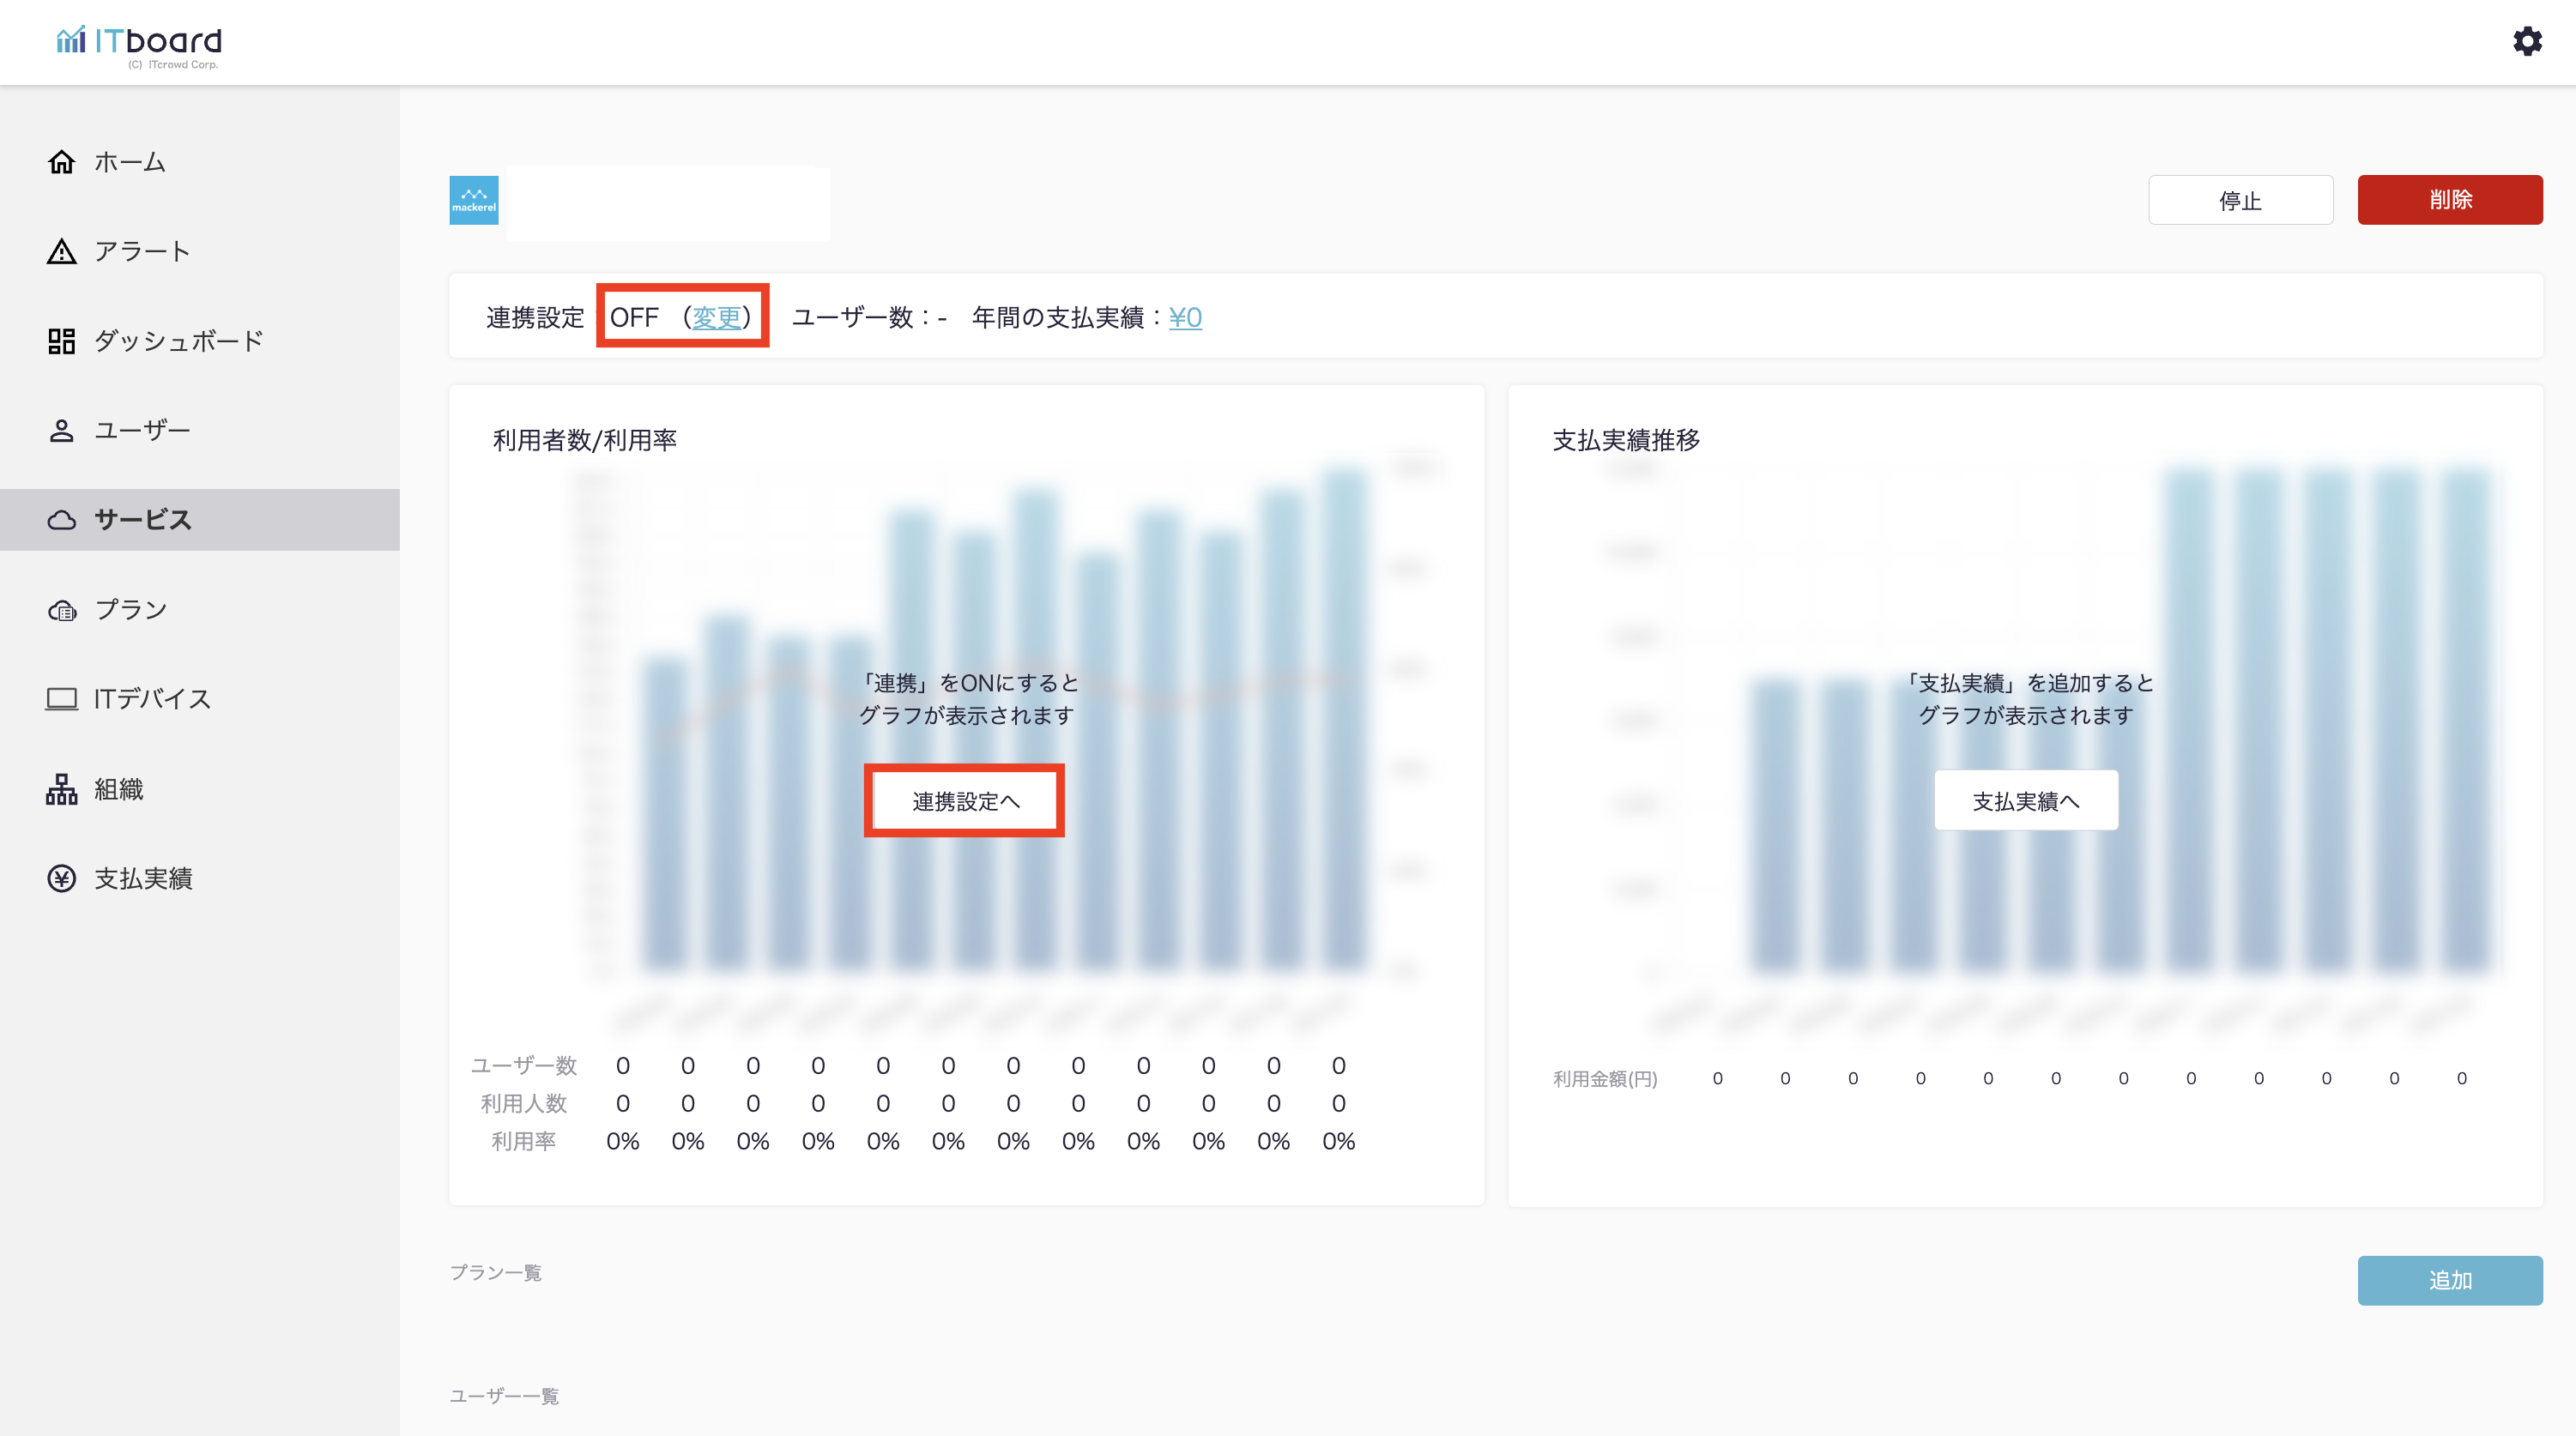Click the Mackerel service logo
Screen dimensions: 2576x1436
point(474,200)
